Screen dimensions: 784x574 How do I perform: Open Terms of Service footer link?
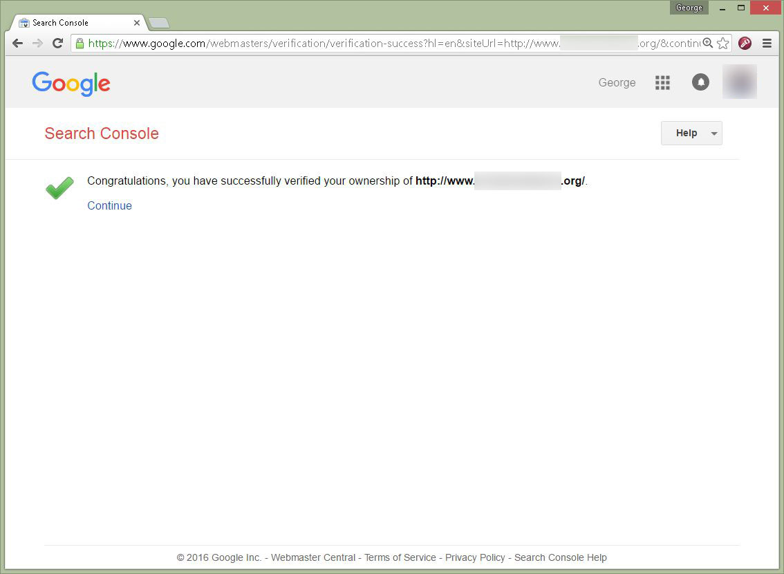tap(400, 557)
